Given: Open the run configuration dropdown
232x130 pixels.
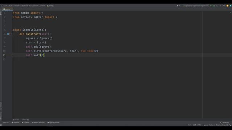Looking at the screenshot, I should click(x=195, y=6).
